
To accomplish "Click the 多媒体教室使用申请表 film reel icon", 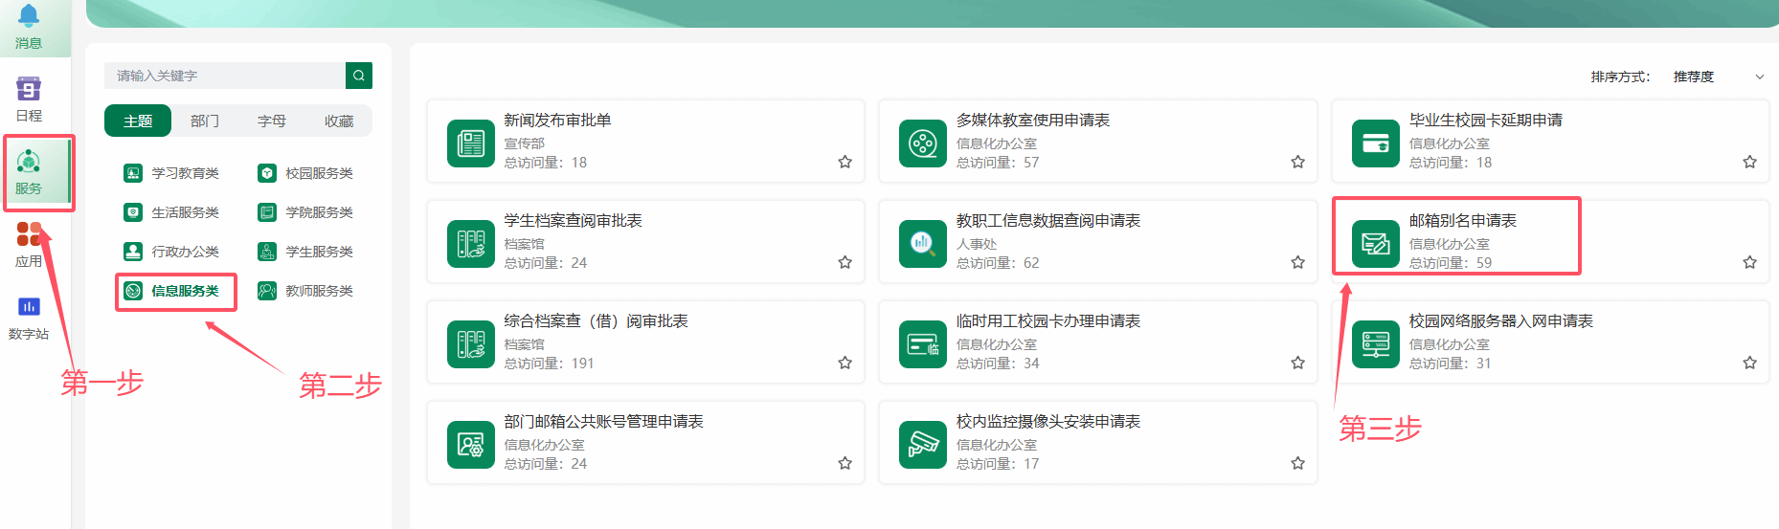I will (x=923, y=143).
